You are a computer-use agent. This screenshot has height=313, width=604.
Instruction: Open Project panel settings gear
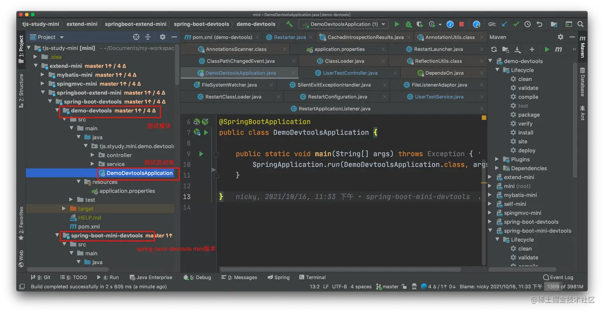pos(163,37)
